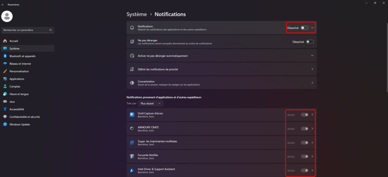Open Réseau et Internet settings
The image size is (388, 177).
[x=28, y=64]
